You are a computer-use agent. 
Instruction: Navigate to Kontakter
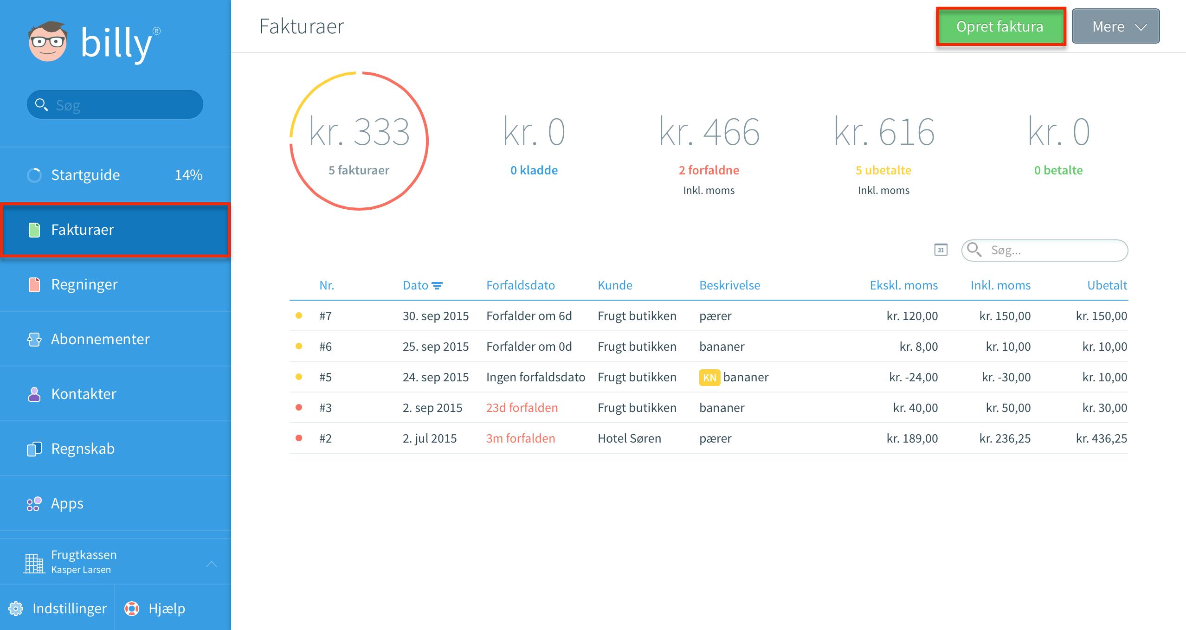(x=116, y=394)
